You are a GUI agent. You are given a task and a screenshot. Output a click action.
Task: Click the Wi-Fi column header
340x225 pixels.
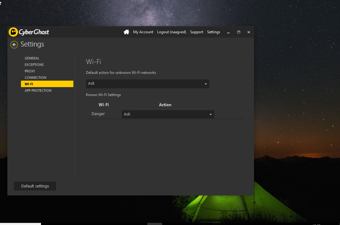pyautogui.click(x=104, y=105)
